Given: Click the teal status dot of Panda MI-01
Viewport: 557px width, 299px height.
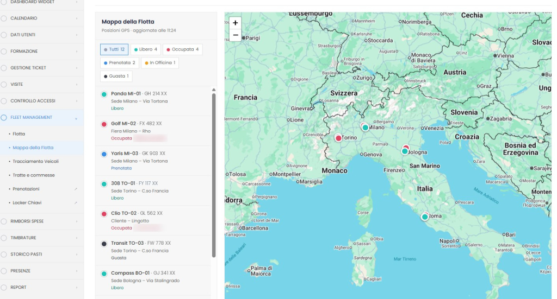Looking at the screenshot, I should 104,94.
